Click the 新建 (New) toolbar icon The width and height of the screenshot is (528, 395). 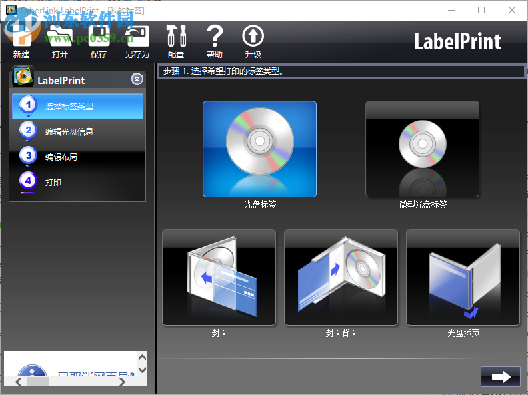click(21, 41)
